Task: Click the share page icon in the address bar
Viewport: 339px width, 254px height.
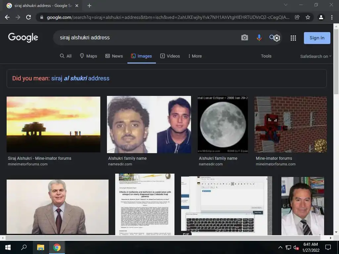Action: [x=297, y=17]
